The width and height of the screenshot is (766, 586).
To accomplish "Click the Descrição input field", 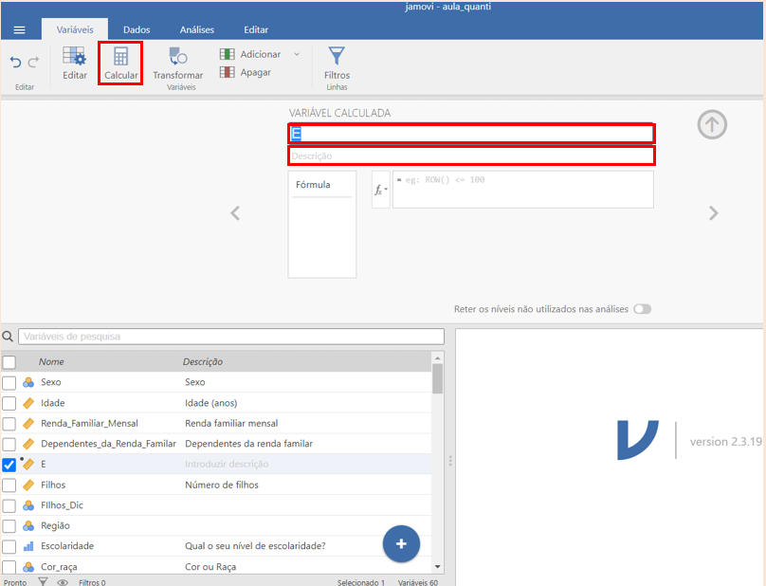I will coord(470,156).
